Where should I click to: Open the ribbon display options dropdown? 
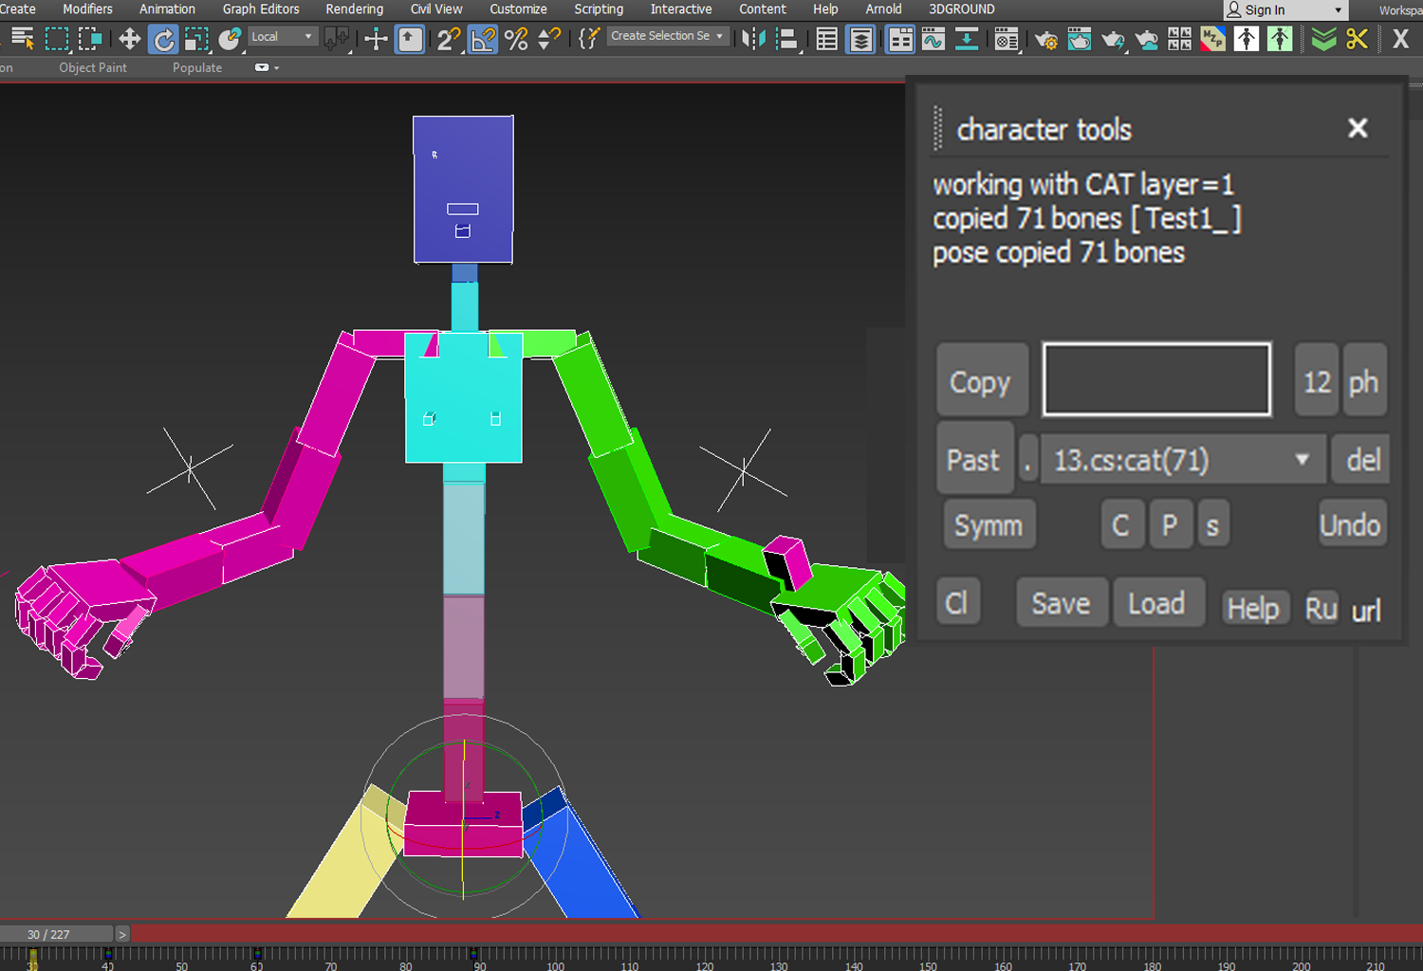coord(268,67)
